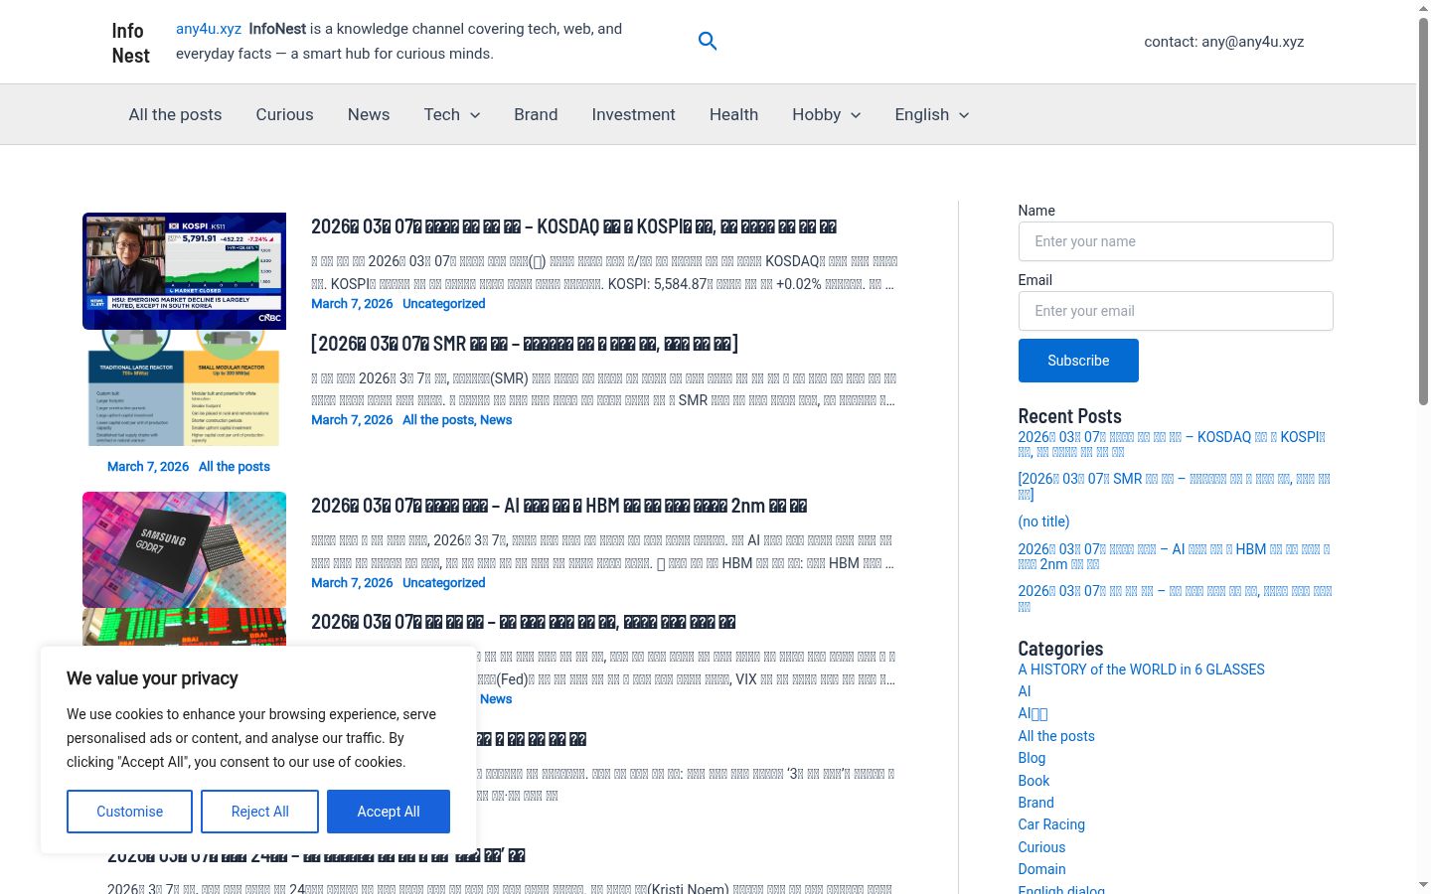
Task: Click the scrollbar down arrow
Action: pyautogui.click(x=1423, y=885)
